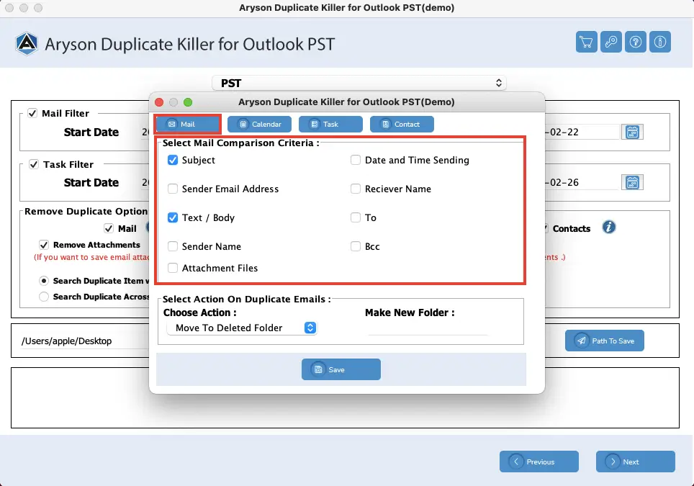Uncheck the Text / Body checkbox
Viewport: 694px width, 486px height.
(173, 217)
